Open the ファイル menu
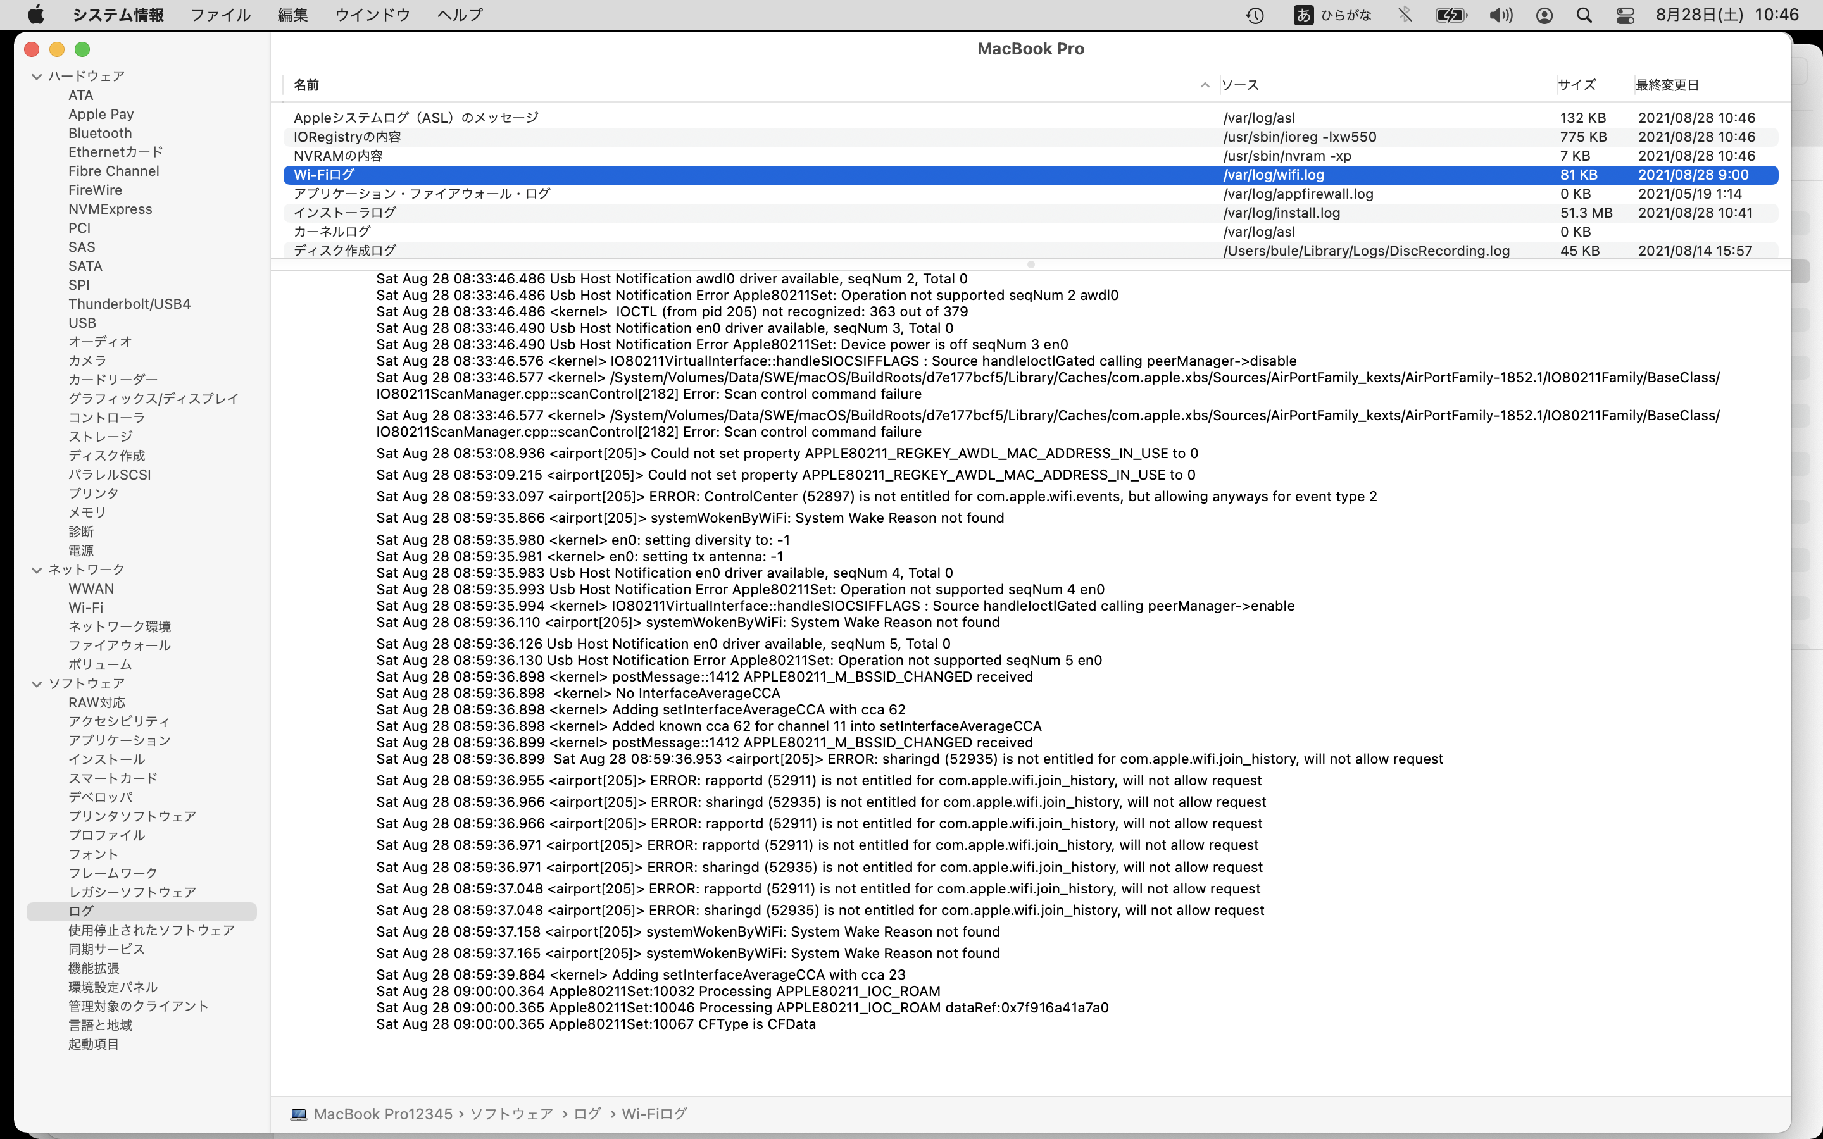 point(220,15)
